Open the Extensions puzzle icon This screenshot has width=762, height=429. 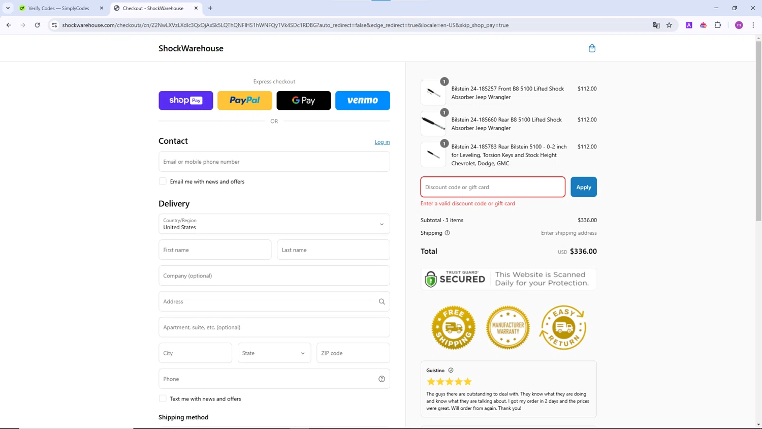718,25
